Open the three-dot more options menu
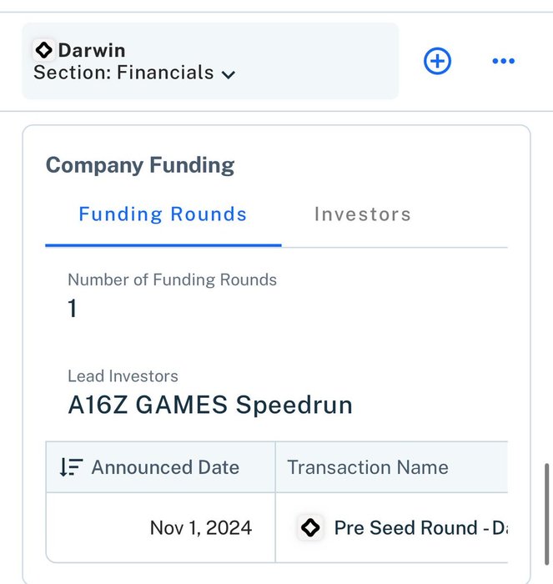Image resolution: width=553 pixels, height=584 pixels. pos(503,61)
